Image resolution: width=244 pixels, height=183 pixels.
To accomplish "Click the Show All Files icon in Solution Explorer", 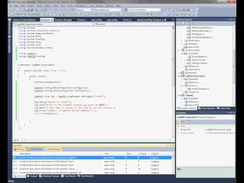I will pyautogui.click(x=184, y=24).
